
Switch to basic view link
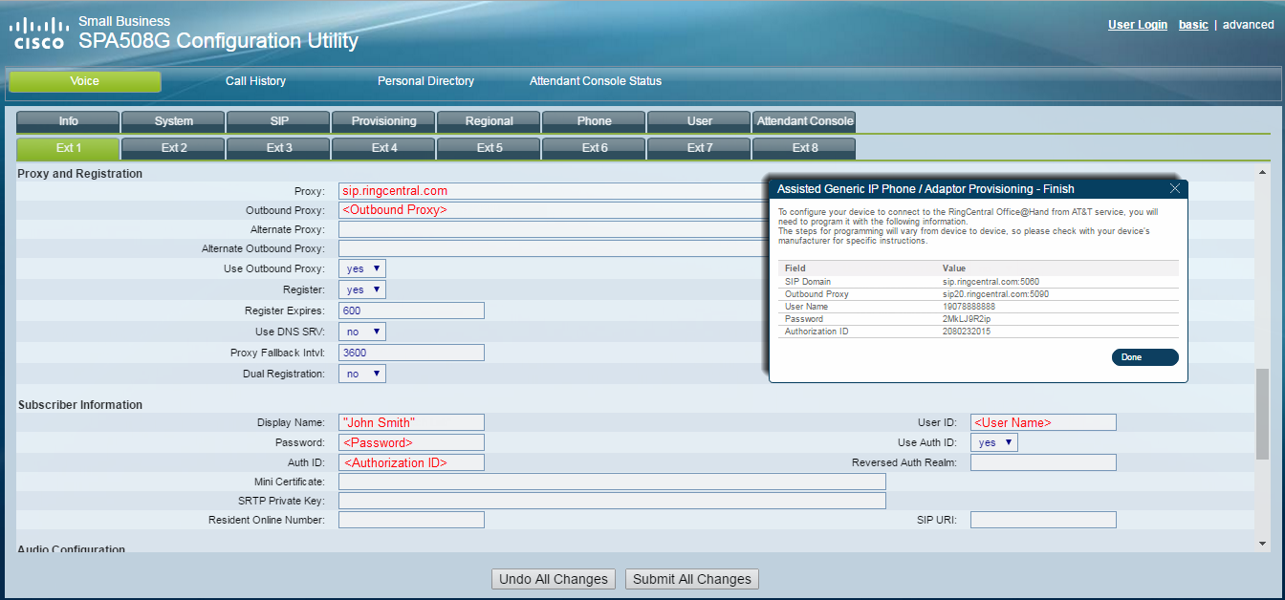click(x=1193, y=25)
